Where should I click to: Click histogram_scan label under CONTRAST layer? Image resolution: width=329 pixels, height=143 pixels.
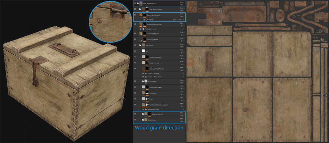click(153, 110)
